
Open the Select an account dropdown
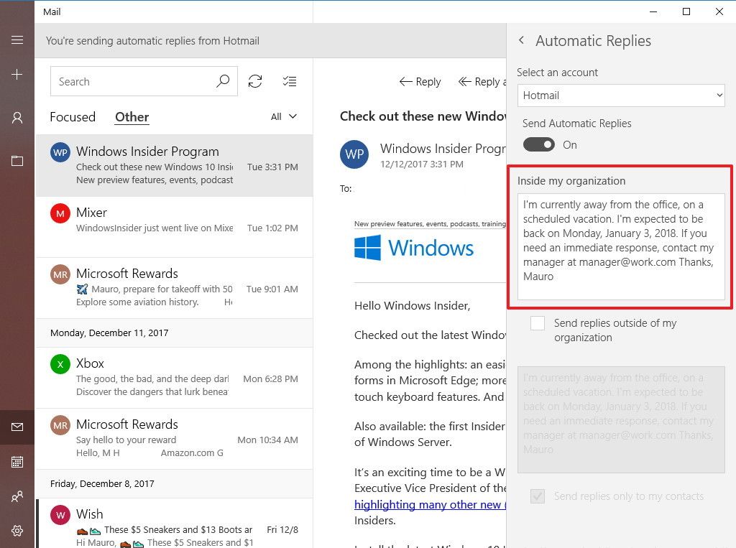(x=620, y=95)
